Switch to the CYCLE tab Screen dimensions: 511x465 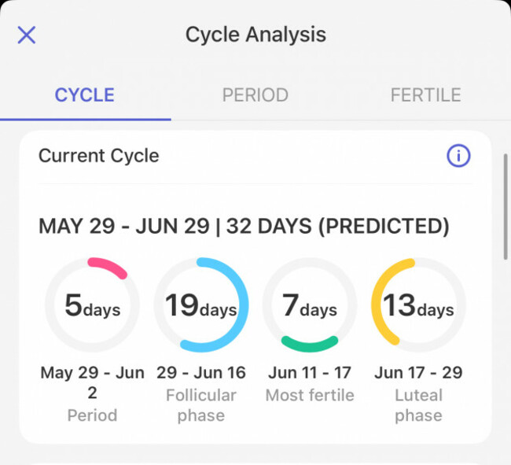click(x=85, y=95)
